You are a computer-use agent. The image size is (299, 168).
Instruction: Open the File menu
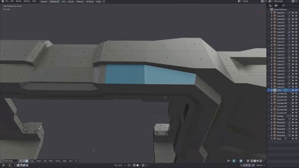pyautogui.click(x=7, y=1)
